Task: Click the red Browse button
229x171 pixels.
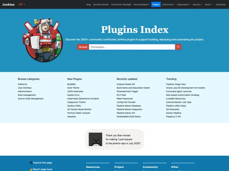Action: (83, 47)
